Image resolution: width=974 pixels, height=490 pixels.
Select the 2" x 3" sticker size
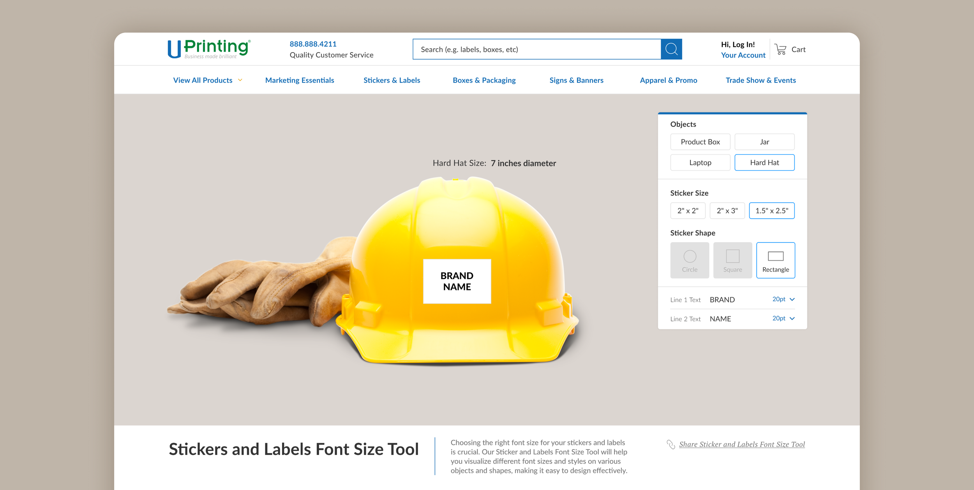pyautogui.click(x=727, y=211)
